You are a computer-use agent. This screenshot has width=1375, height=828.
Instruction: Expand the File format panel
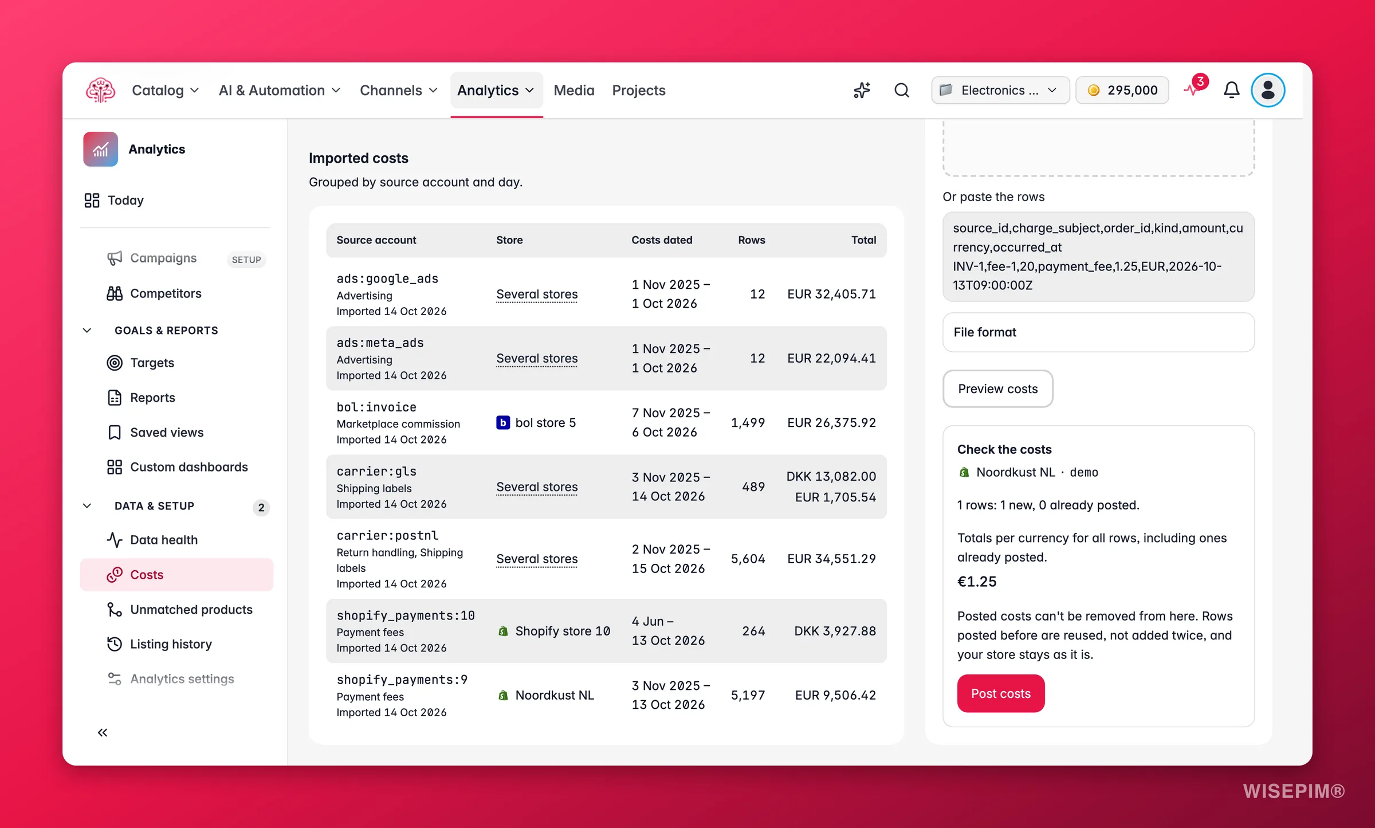[x=1098, y=332]
